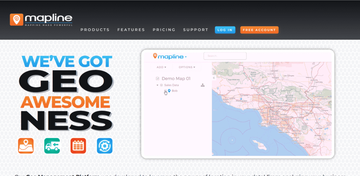
Task: Collapse the sidebar with the double chevron
Action: click(214, 78)
